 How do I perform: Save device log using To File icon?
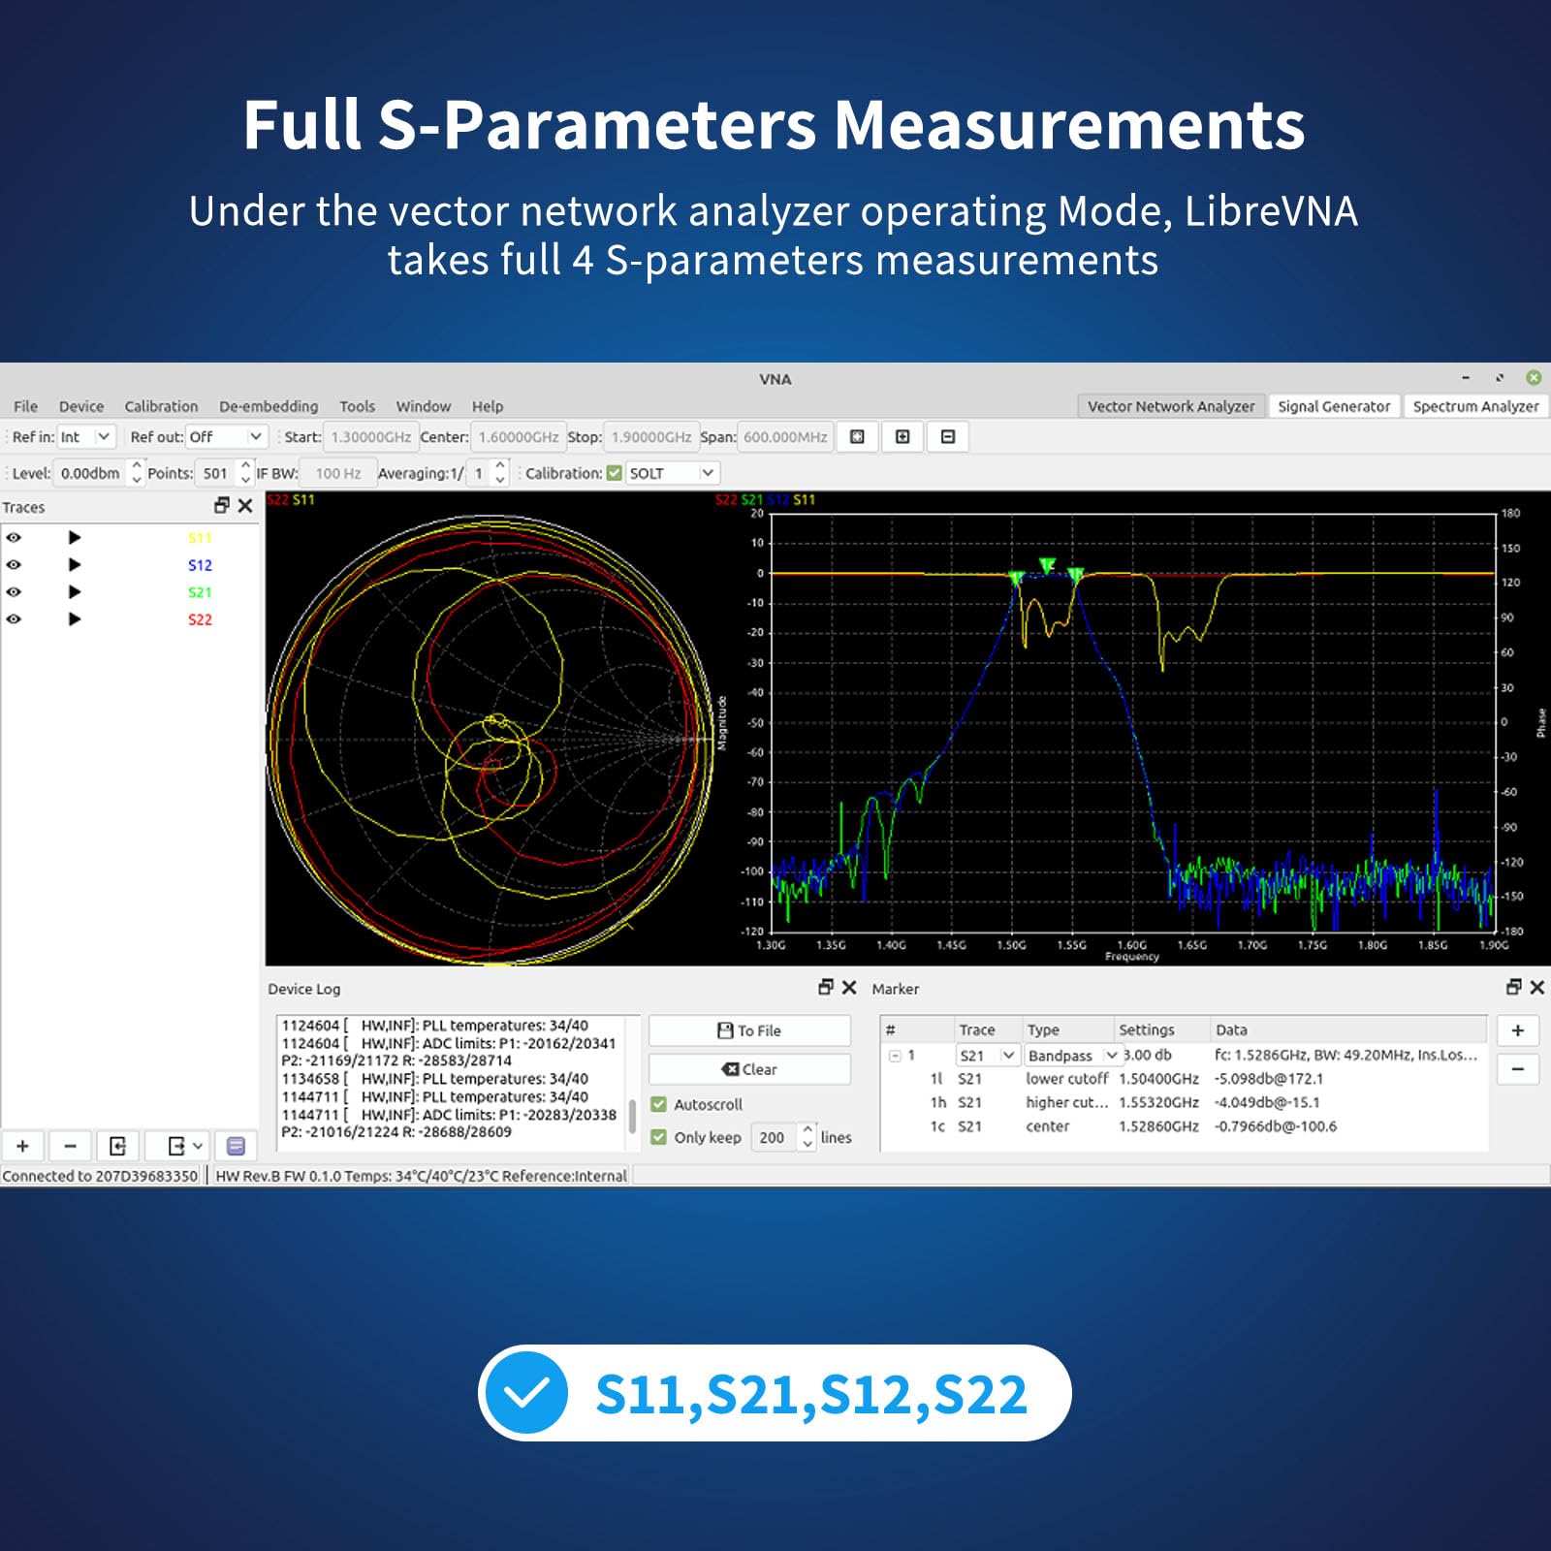pyautogui.click(x=749, y=1030)
